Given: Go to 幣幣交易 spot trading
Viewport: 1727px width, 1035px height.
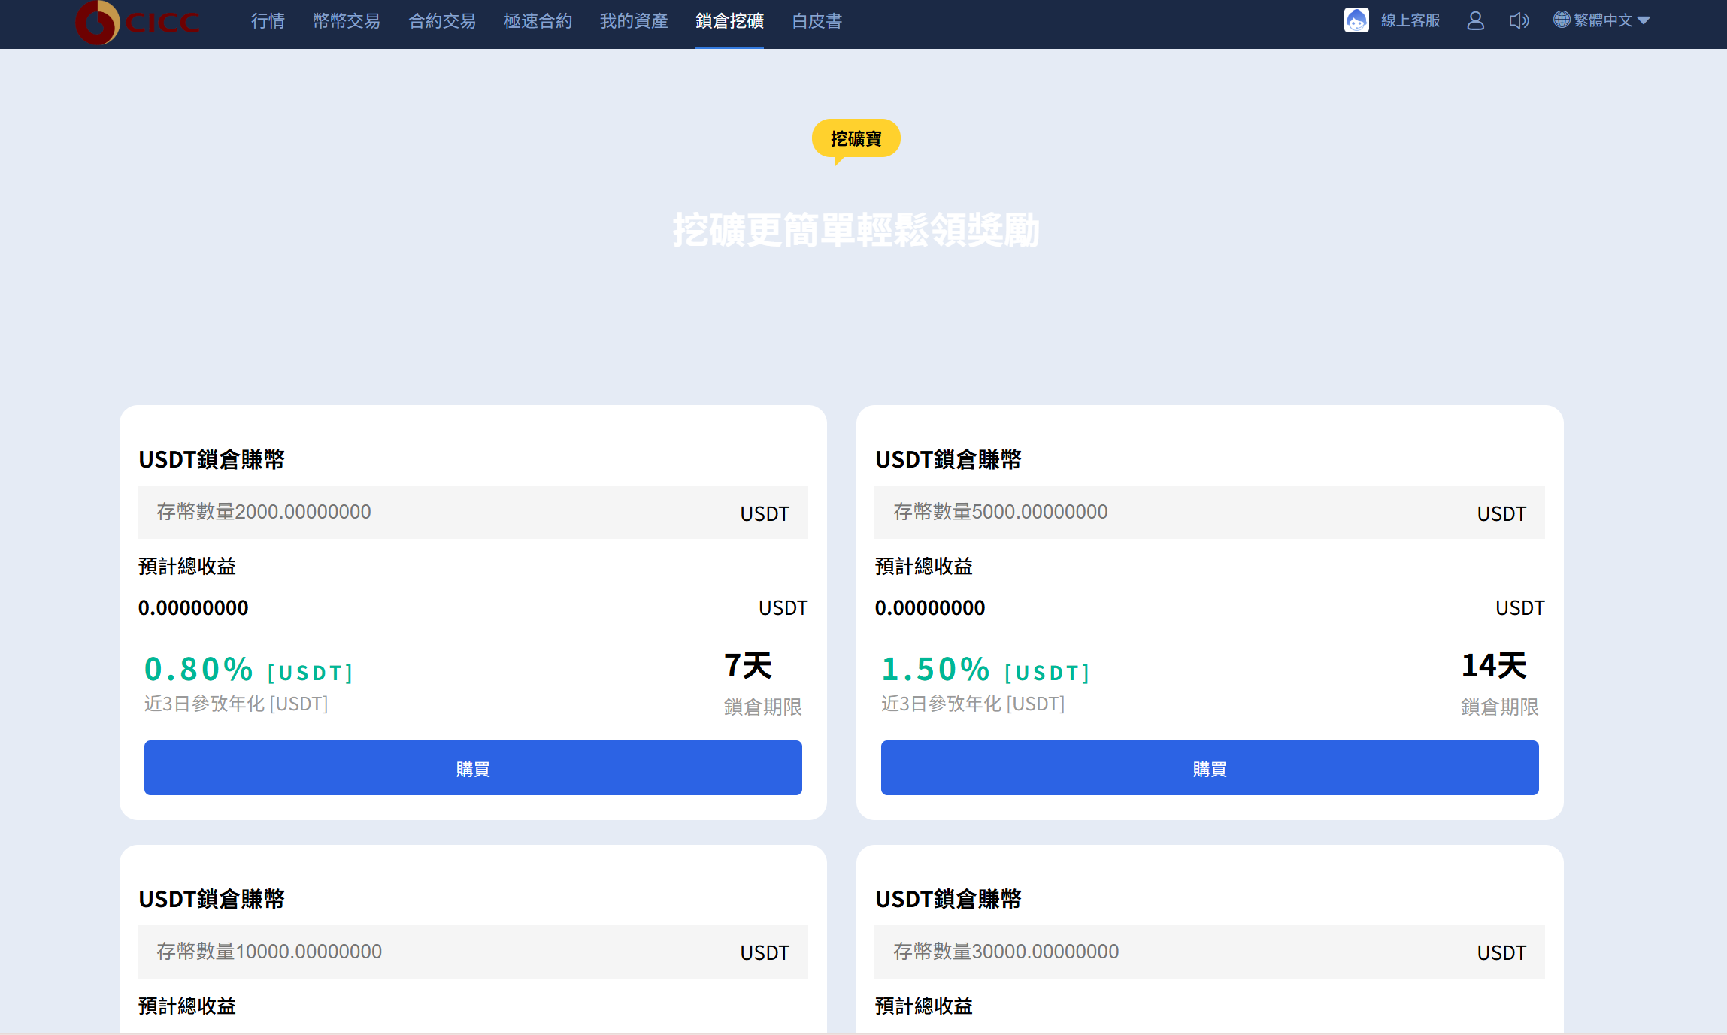Looking at the screenshot, I should point(347,21).
